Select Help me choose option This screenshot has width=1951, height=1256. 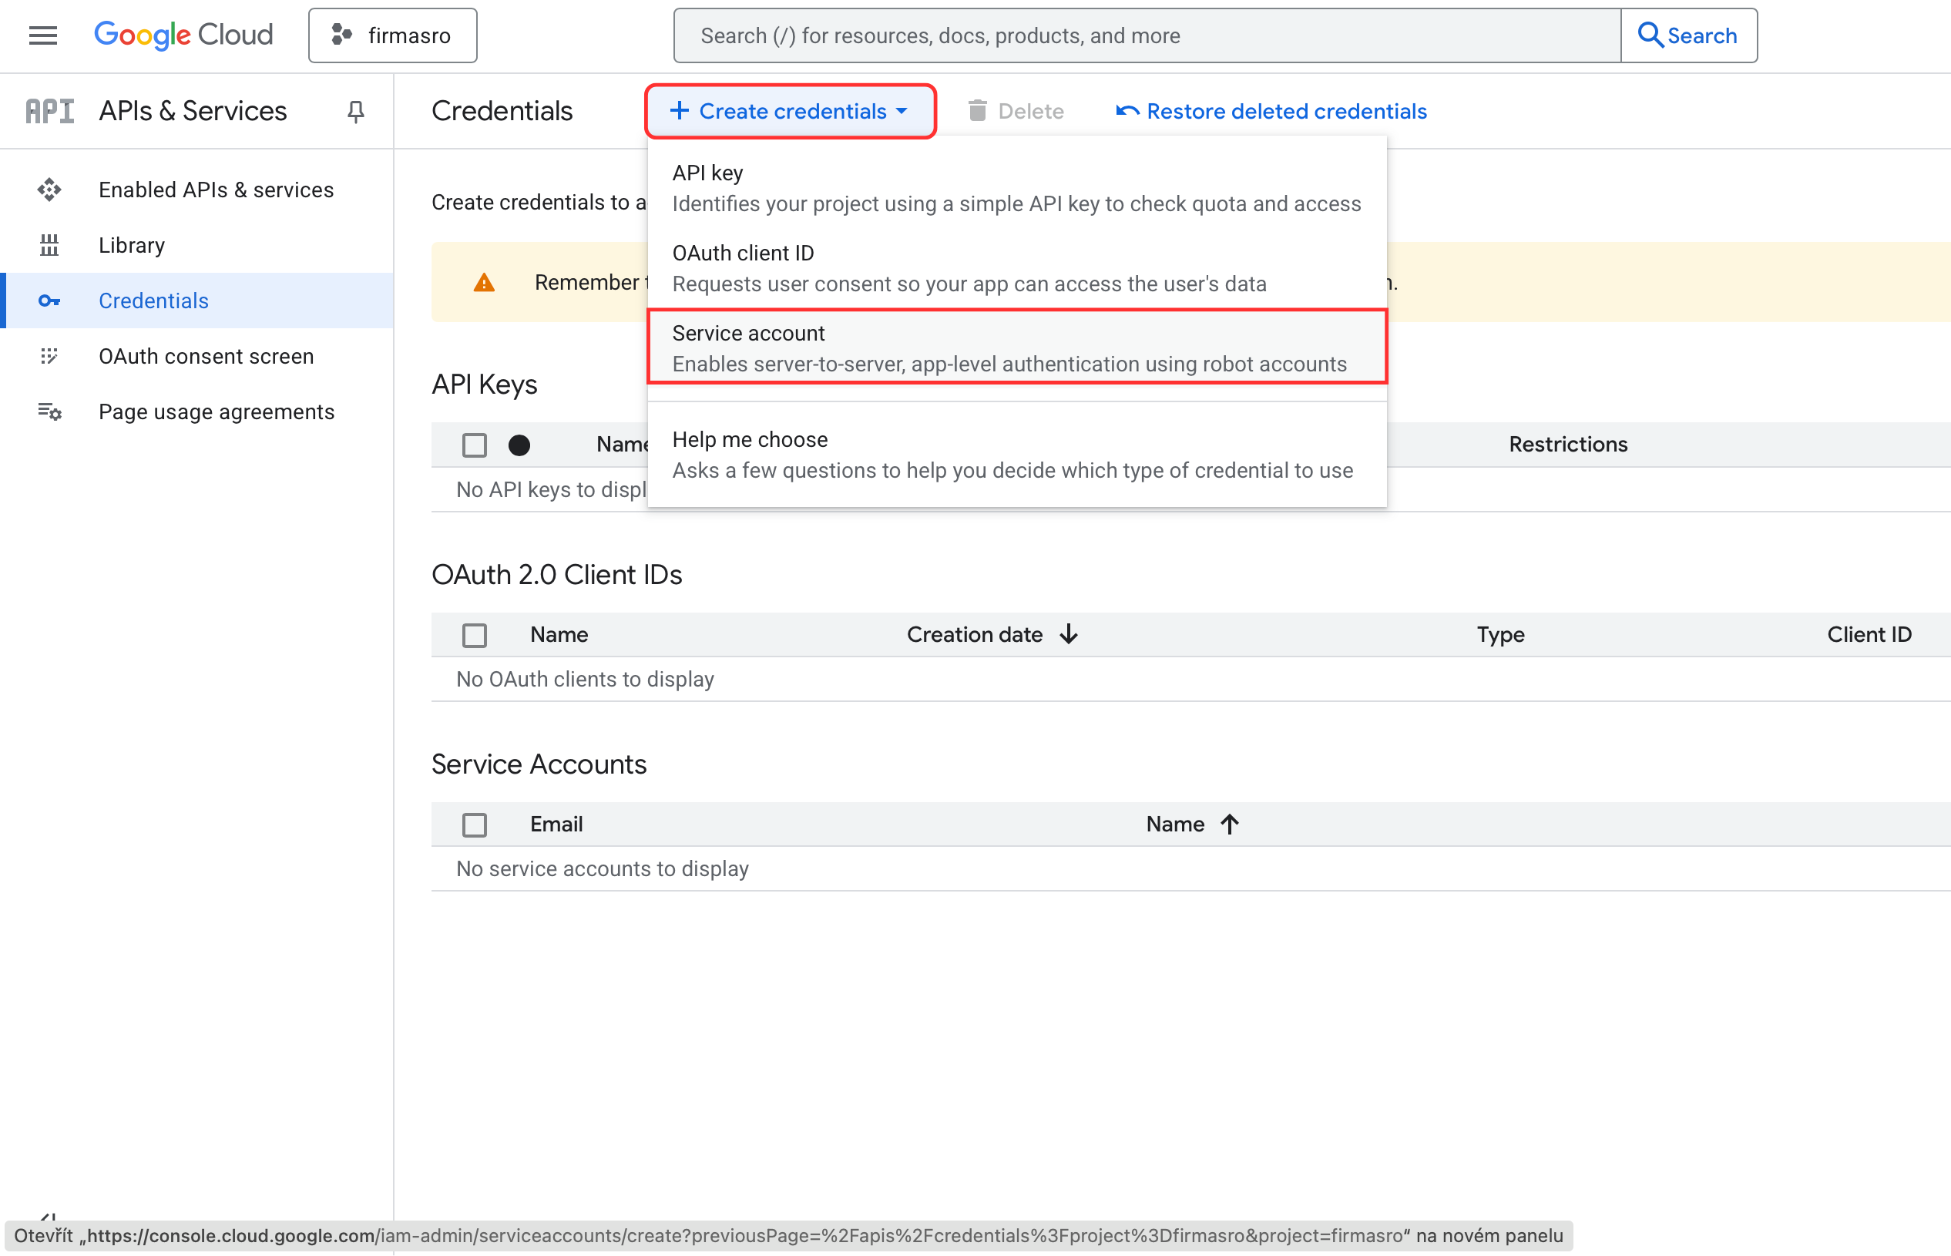1017,455
